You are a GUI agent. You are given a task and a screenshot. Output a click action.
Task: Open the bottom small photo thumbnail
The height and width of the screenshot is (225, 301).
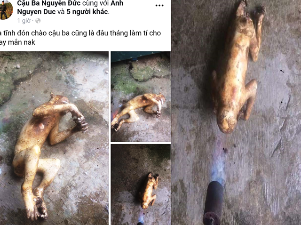pos(141,185)
